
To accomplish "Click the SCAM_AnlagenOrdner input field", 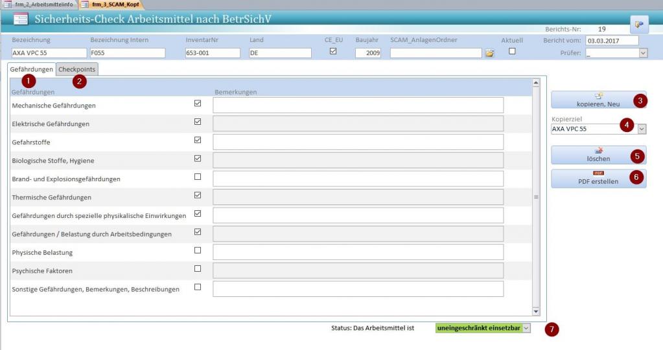I will pos(436,53).
